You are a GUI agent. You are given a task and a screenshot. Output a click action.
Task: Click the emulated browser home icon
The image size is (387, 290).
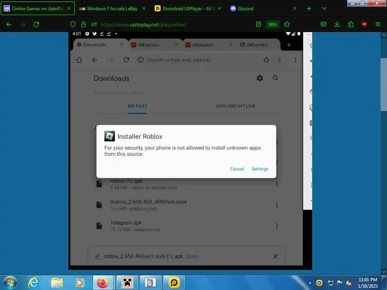pyautogui.click(x=79, y=60)
